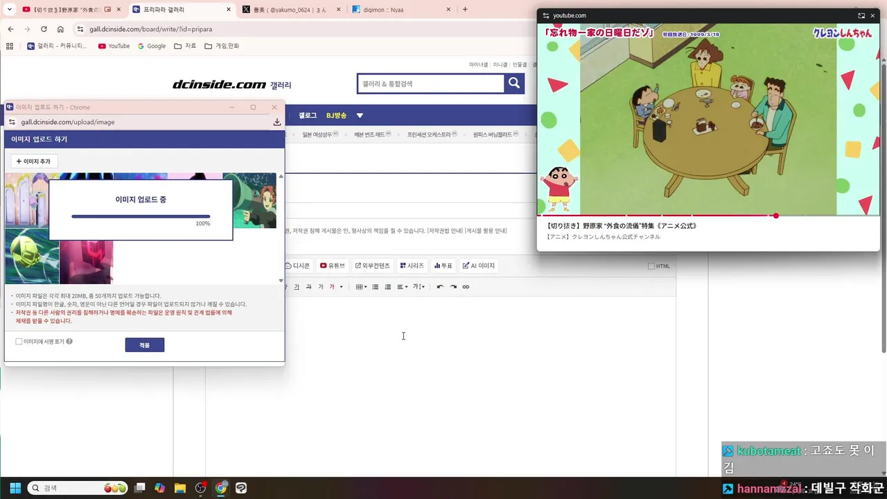887x499 pixels.
Task: Apply underline formatting in the editor
Action: 297,287
